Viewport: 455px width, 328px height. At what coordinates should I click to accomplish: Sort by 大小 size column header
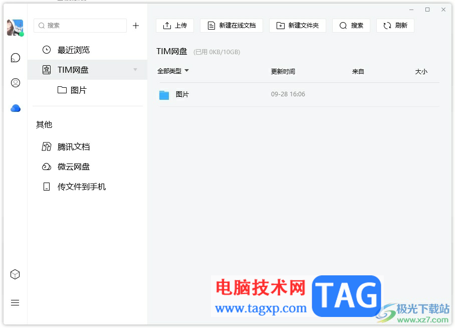421,72
